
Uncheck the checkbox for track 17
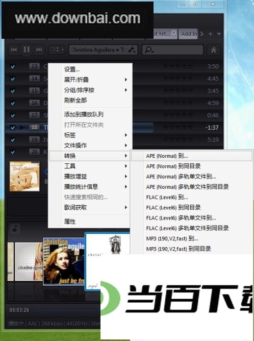13,115
